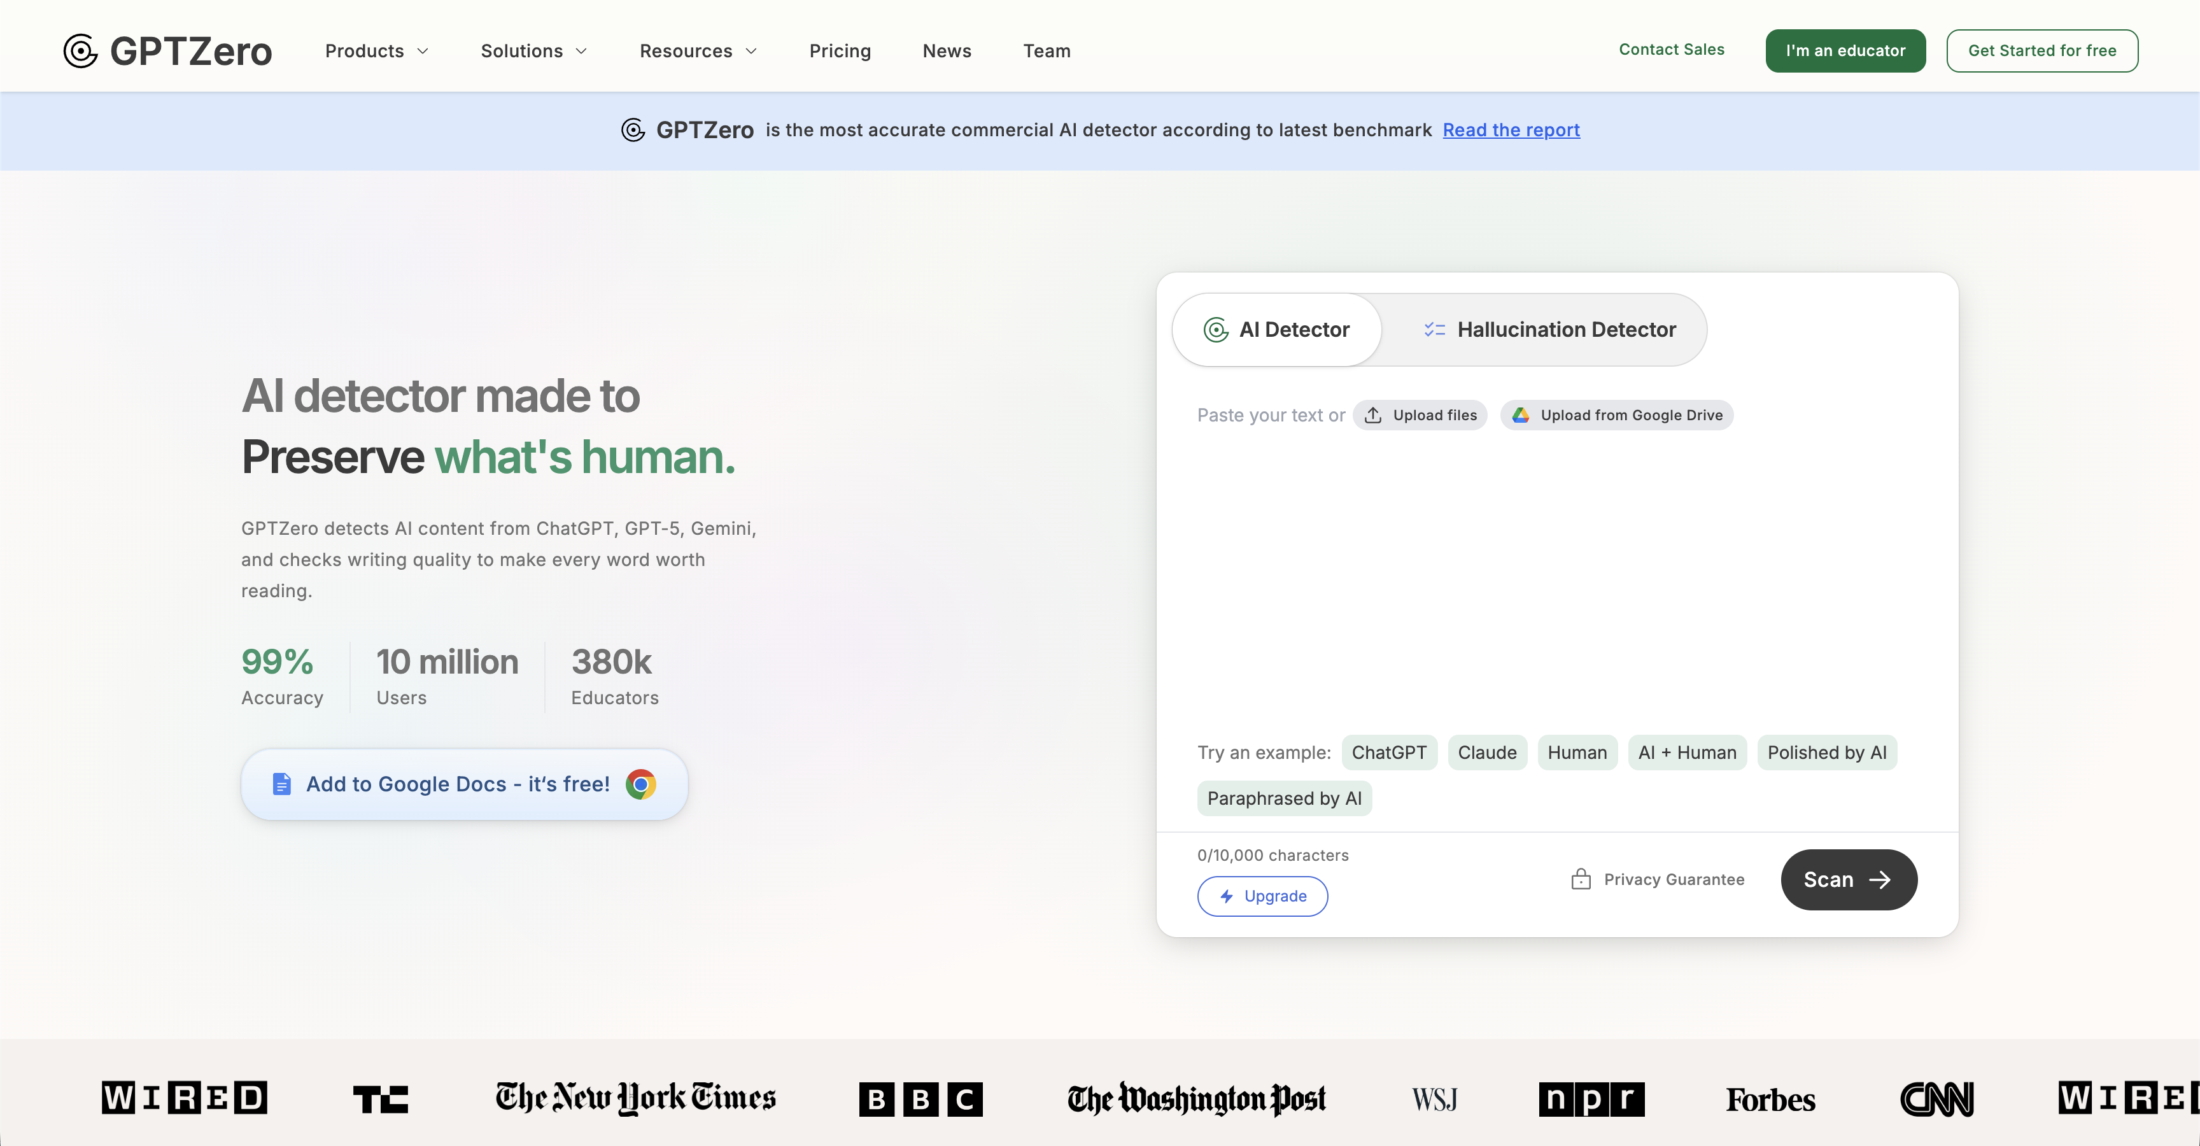2200x1146 pixels.
Task: Click the blue document icon for Google Docs
Action: [281, 784]
